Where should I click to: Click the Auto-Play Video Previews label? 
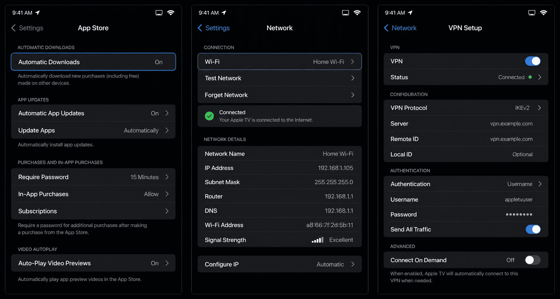point(54,263)
